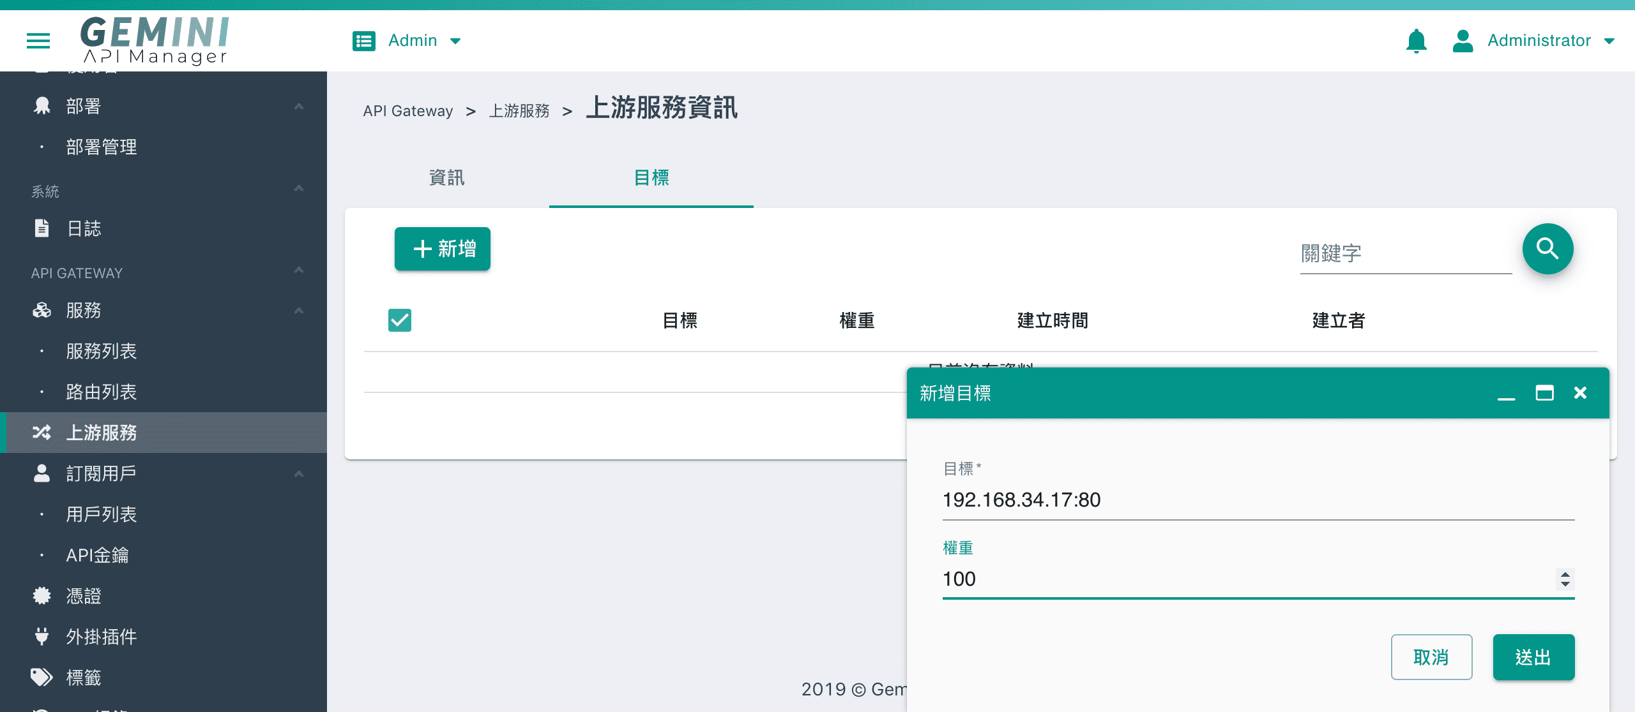
Task: Click the Gemini API Manager logo
Action: click(155, 41)
